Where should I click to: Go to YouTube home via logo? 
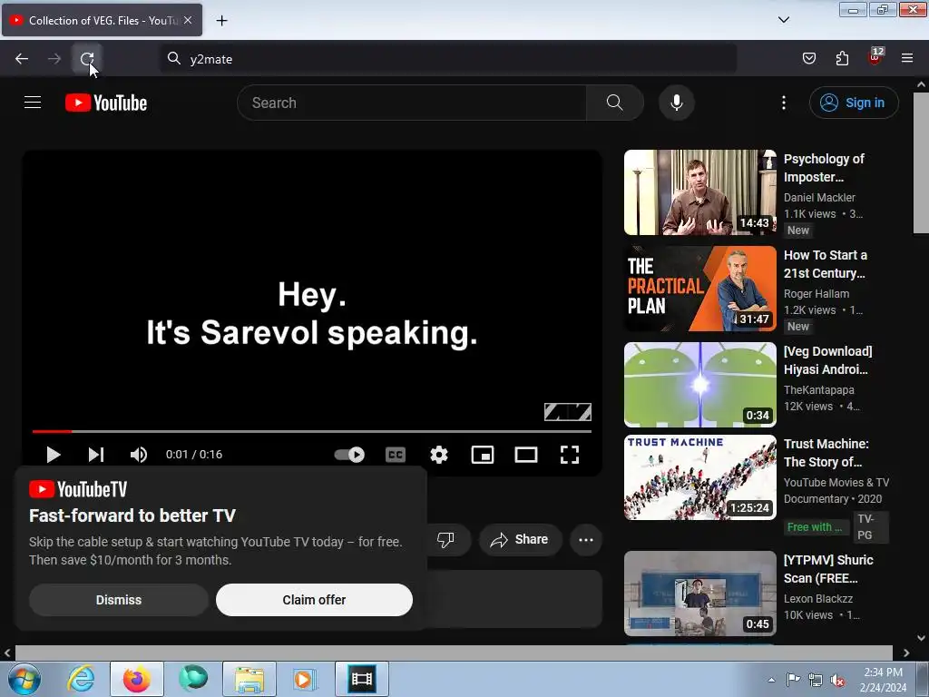(x=106, y=103)
